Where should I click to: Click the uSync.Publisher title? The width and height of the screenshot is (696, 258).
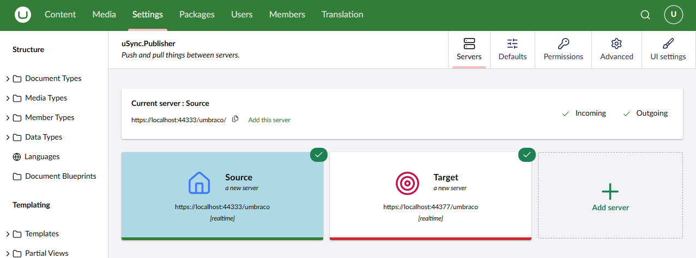click(x=148, y=43)
